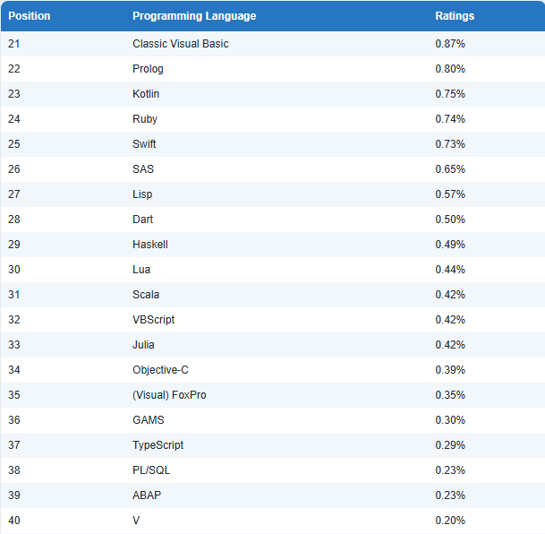Click the 0.87% rating value

pyautogui.click(x=450, y=44)
